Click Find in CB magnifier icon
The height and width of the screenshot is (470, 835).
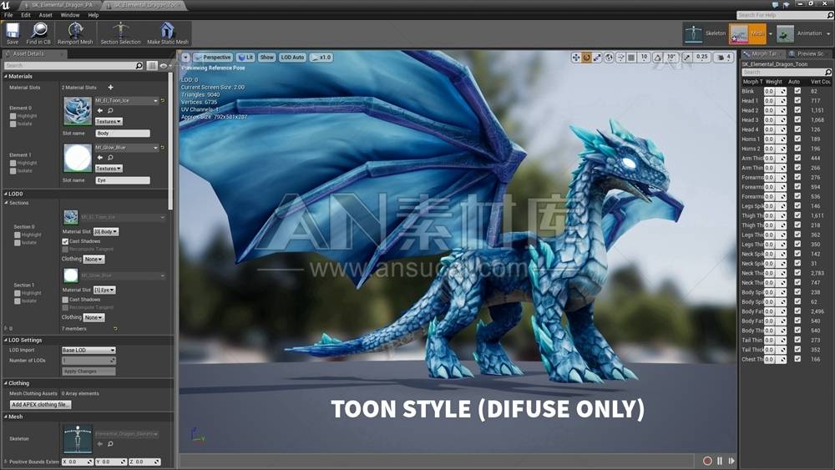pos(39,30)
